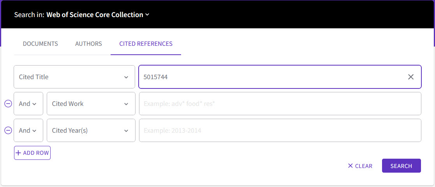Reset all fields with the CLEAR button
This screenshot has height=187, width=435.
360,166
